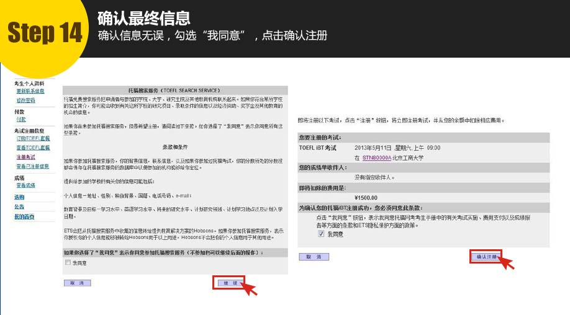
Task: Open the 更新联系信息 sidebar link
Action: [30, 91]
